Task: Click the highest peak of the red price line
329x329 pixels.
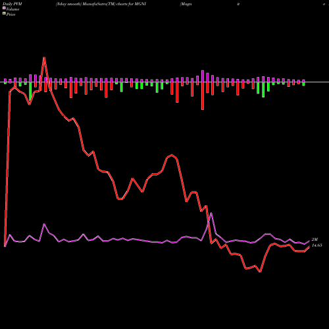Action: click(44, 58)
